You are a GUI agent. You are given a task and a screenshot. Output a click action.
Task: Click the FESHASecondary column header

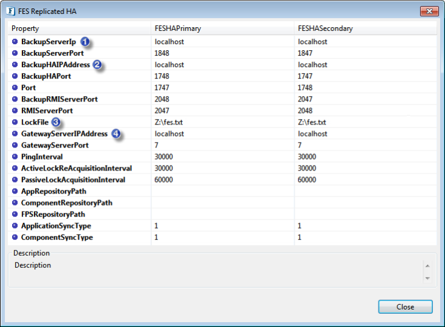(x=366, y=28)
